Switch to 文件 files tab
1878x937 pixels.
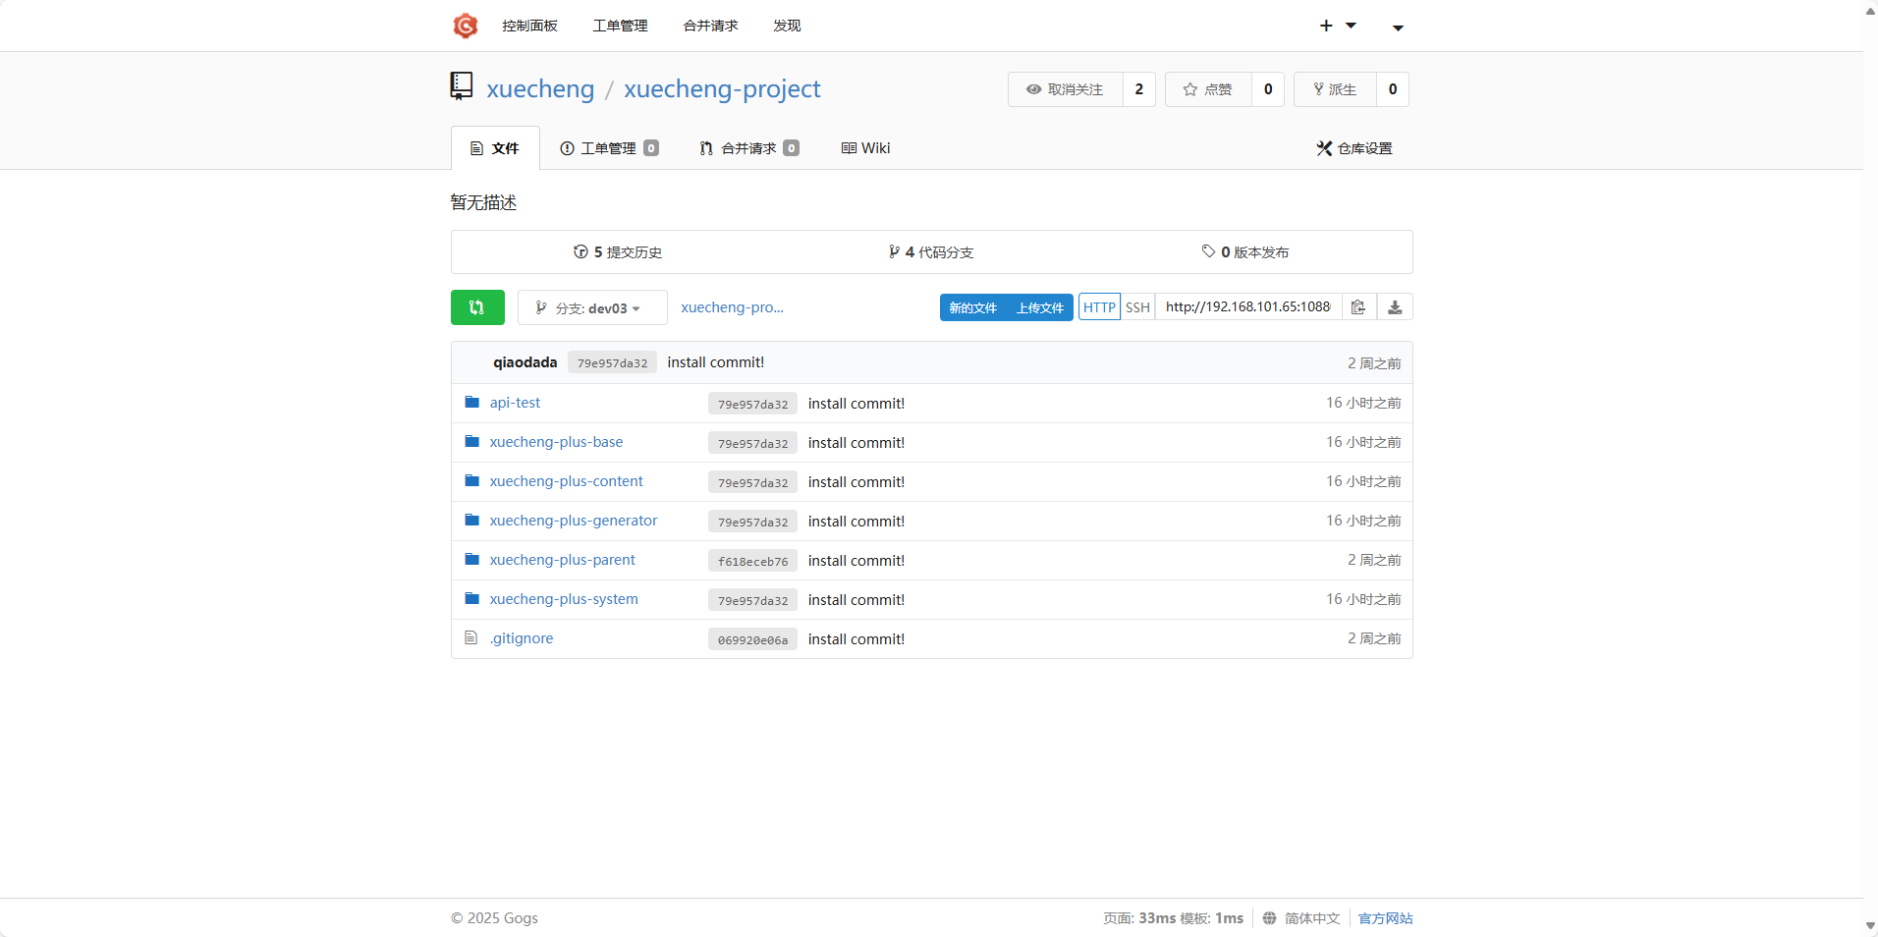pos(495,148)
